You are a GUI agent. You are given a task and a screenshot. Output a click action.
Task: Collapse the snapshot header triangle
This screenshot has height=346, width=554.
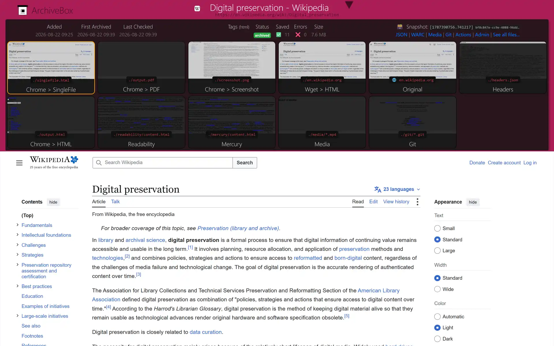[x=349, y=5]
